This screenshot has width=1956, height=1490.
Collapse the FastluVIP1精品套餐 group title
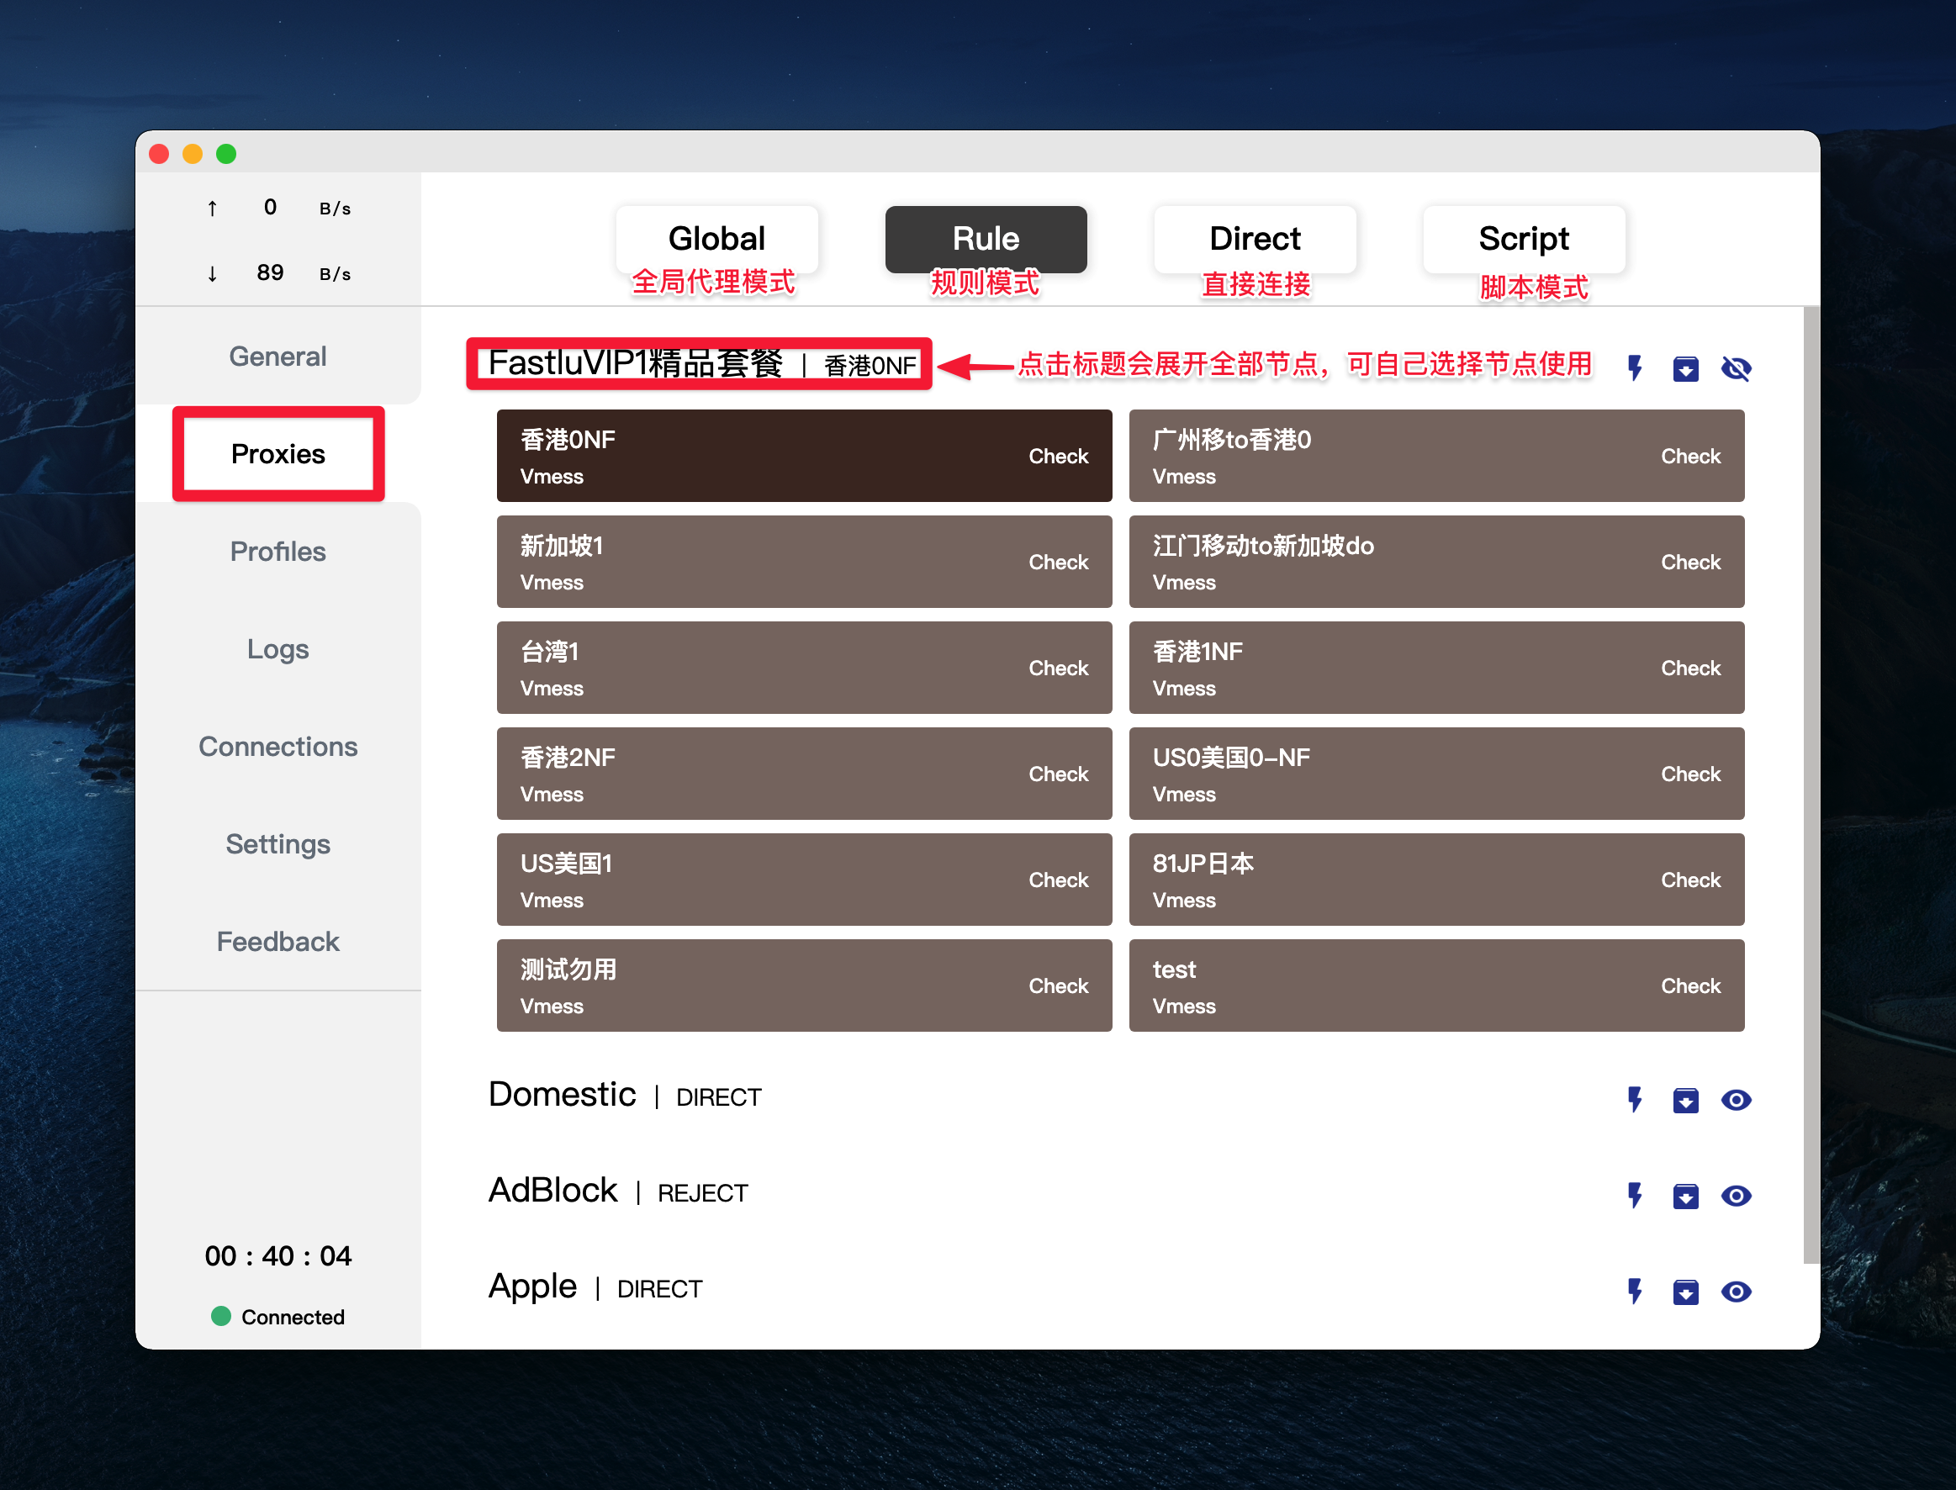[635, 363]
